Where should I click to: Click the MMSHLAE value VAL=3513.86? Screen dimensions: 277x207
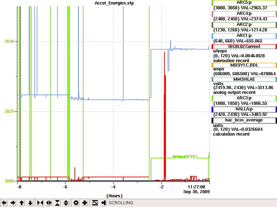[x=260, y=88]
